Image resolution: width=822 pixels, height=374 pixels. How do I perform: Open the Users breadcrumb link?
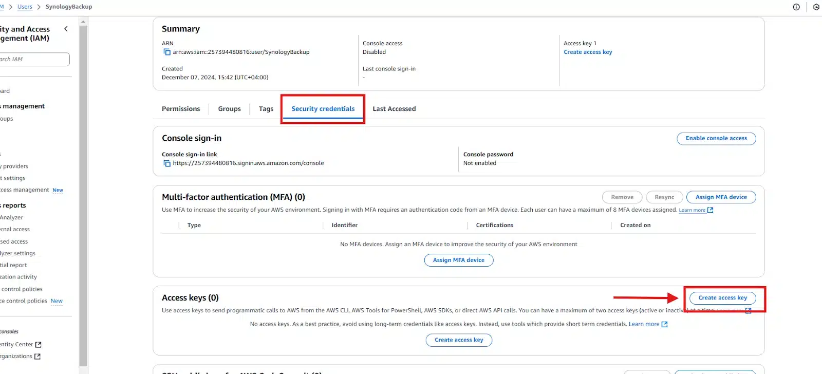tap(25, 7)
